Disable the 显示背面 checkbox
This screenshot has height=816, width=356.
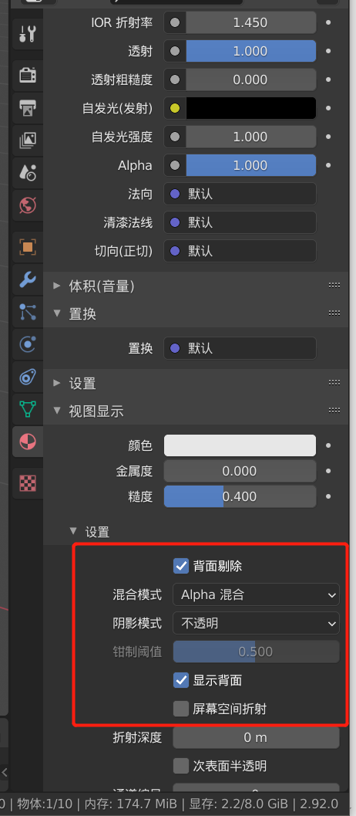tap(181, 680)
